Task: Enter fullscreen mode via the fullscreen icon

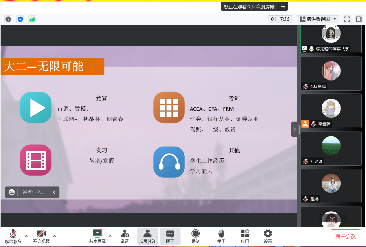Action: tap(347, 19)
